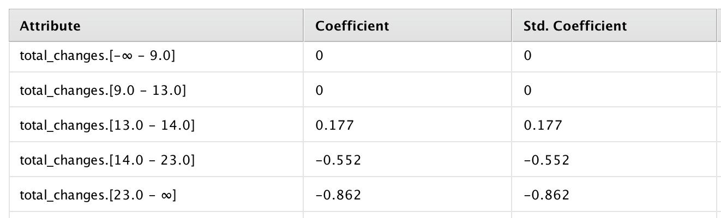Click the -0.862 Std. Coefficient cell

(x=614, y=194)
